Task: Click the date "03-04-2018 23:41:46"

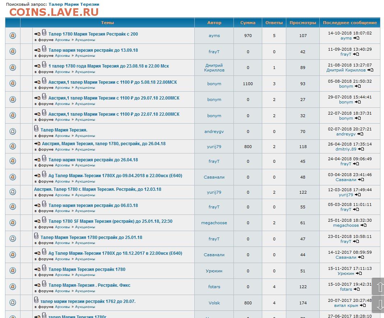Action: (350, 175)
